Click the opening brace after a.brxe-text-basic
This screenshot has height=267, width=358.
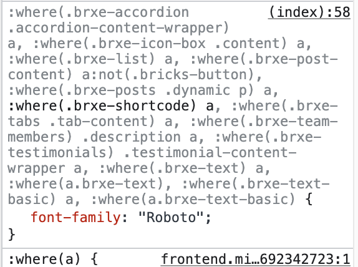click(309, 200)
